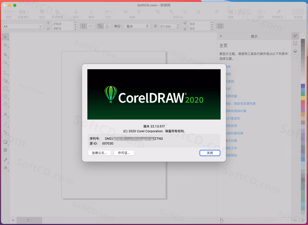The height and width of the screenshot is (225, 308).
Task: Select the Crop tool
Action: click(5, 55)
